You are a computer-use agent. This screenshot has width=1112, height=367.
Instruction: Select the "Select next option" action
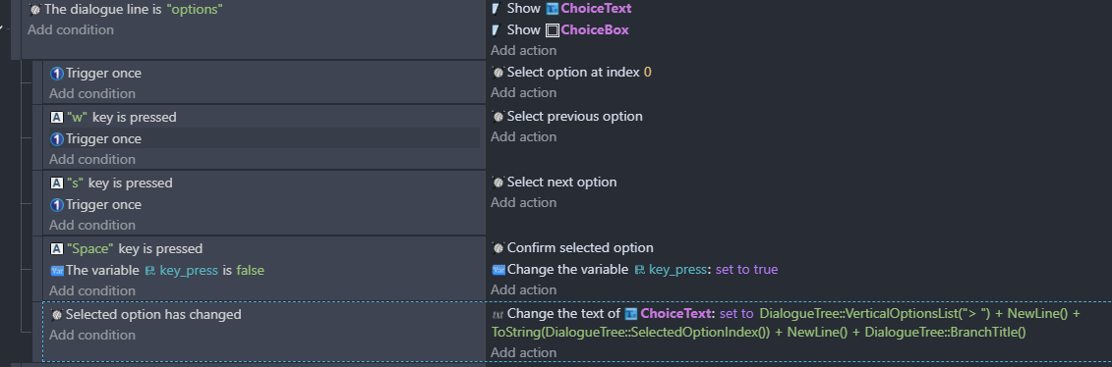pos(561,182)
